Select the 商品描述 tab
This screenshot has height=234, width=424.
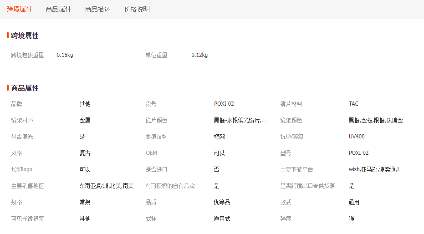click(x=97, y=9)
